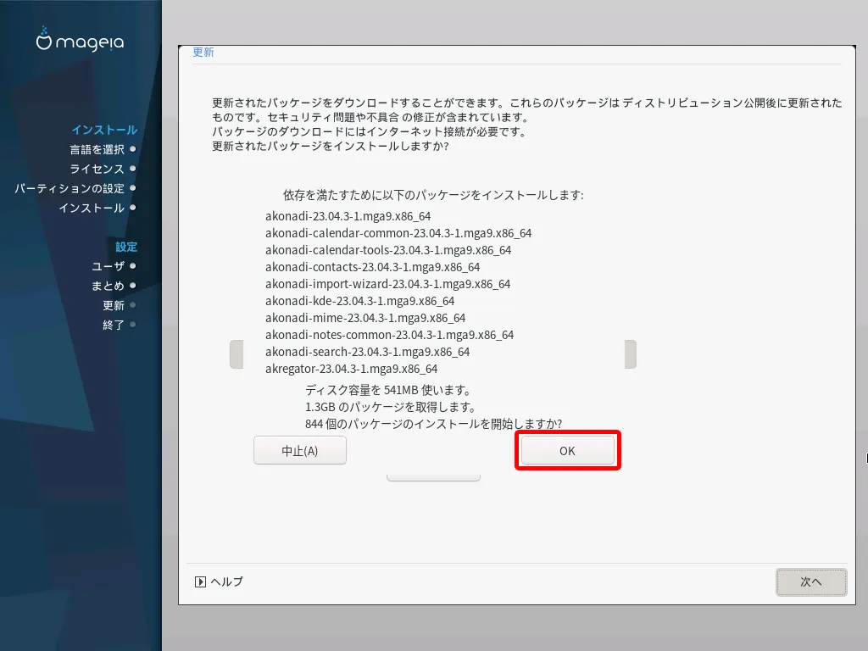Click the 1.3GB のパッケージを取得します text

[x=391, y=408]
